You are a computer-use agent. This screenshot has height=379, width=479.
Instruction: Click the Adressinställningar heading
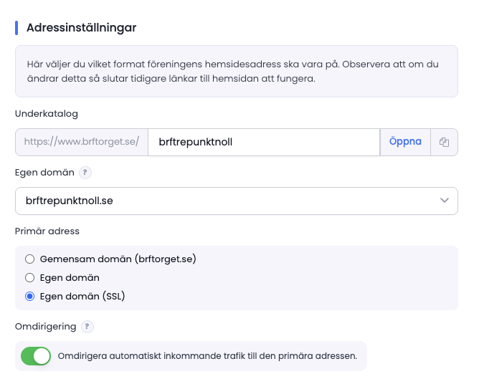coord(81,28)
